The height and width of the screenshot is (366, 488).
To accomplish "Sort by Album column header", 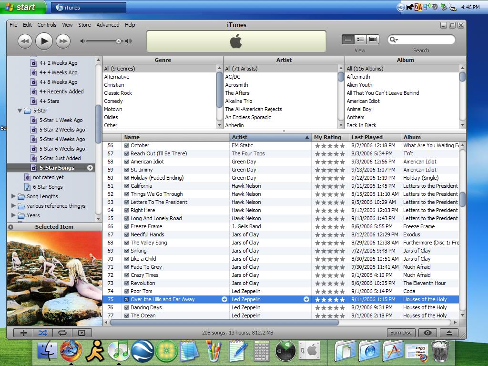I will (433, 137).
